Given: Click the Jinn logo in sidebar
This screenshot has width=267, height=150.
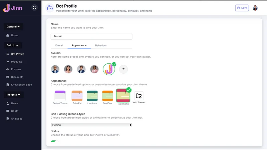Looking at the screenshot, I should [13, 8].
